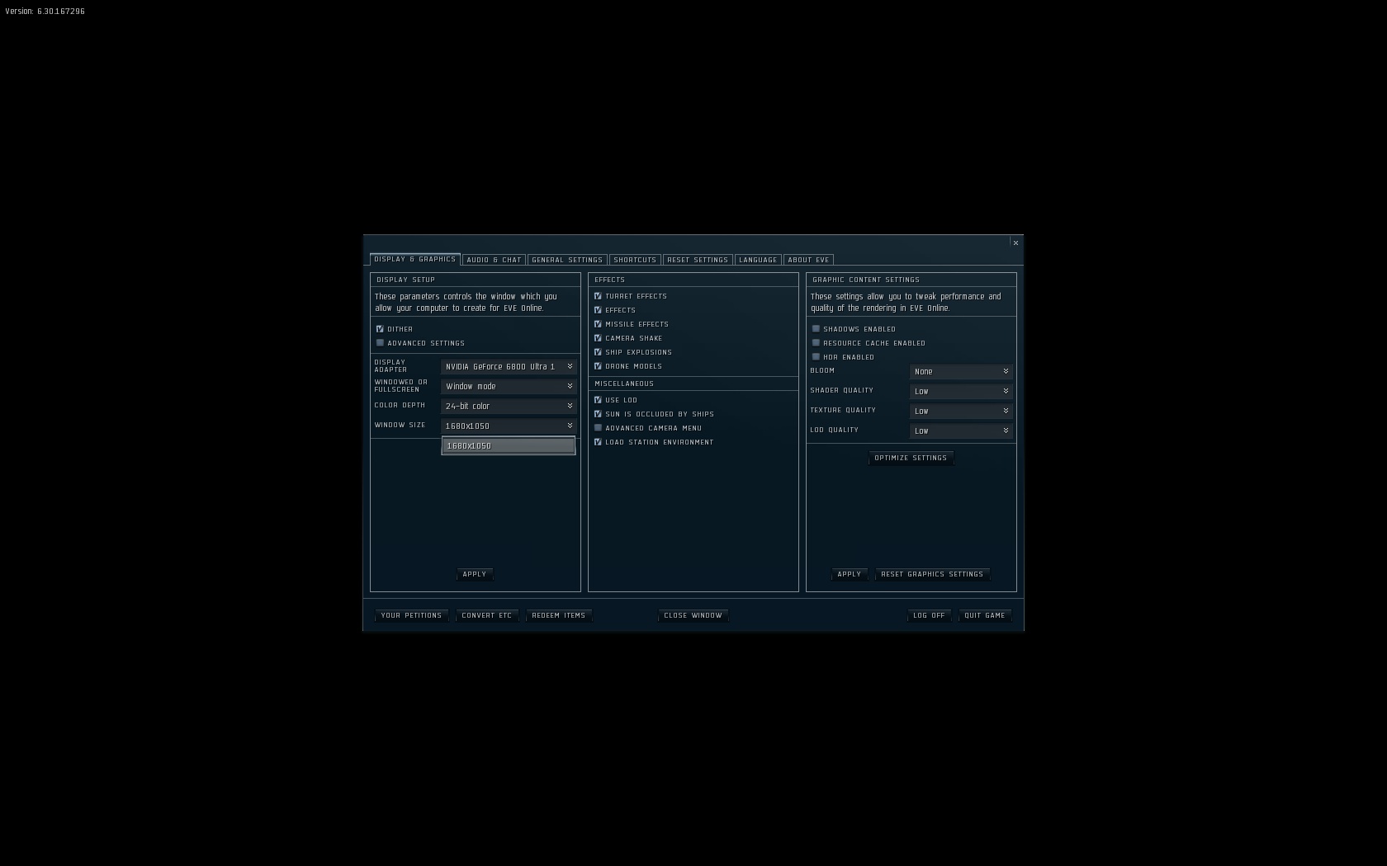Select 1680x1050 option in dropdown list
The image size is (1387, 866).
[509, 446]
